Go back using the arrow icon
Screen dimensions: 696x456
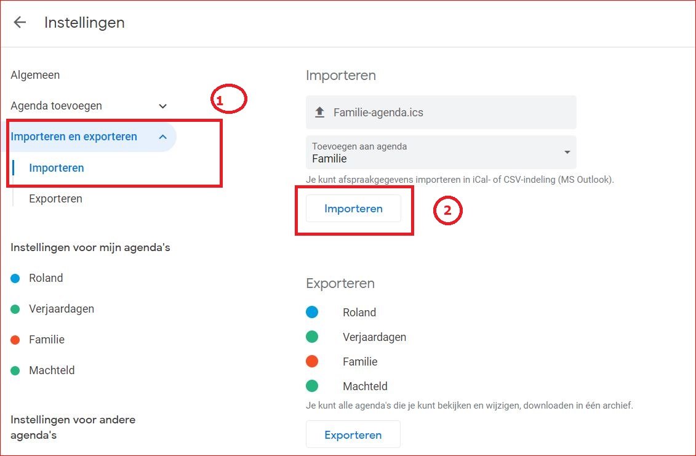(x=20, y=22)
